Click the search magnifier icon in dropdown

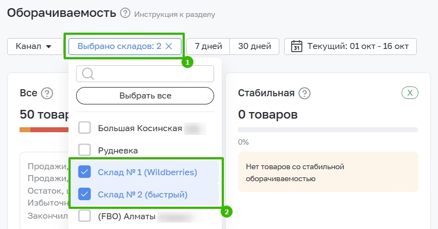(x=88, y=74)
